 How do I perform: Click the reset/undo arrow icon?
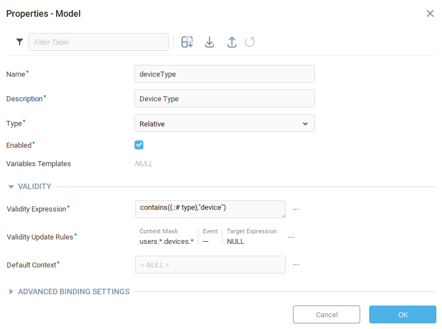(250, 42)
